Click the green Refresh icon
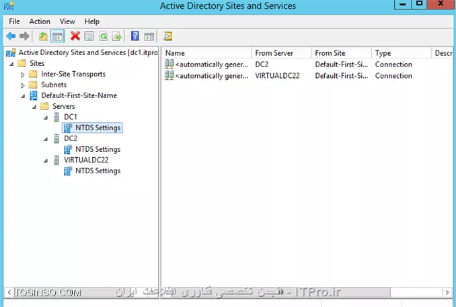The image size is (456, 307). [x=104, y=36]
